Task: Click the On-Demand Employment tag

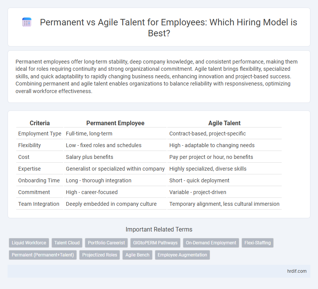Action: 211,243
